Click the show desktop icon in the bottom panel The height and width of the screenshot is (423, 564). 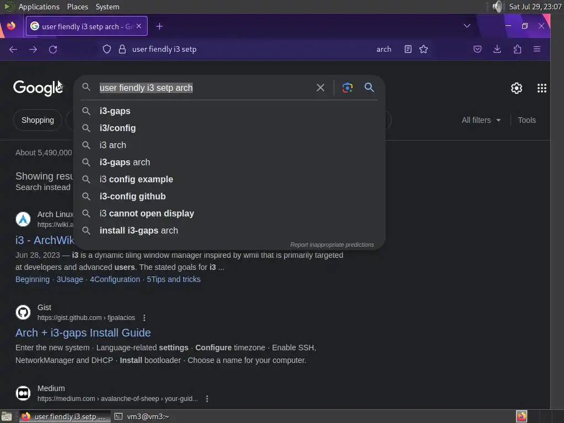(x=7, y=416)
